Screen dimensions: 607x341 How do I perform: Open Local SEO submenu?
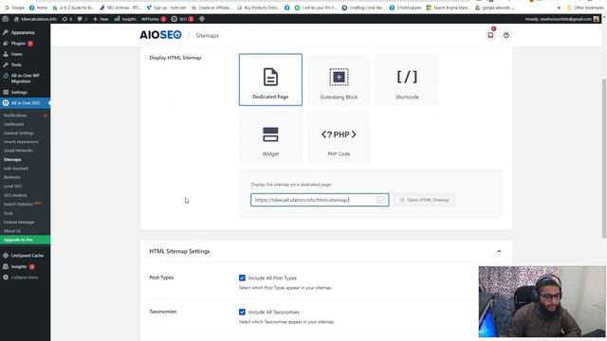12,186
